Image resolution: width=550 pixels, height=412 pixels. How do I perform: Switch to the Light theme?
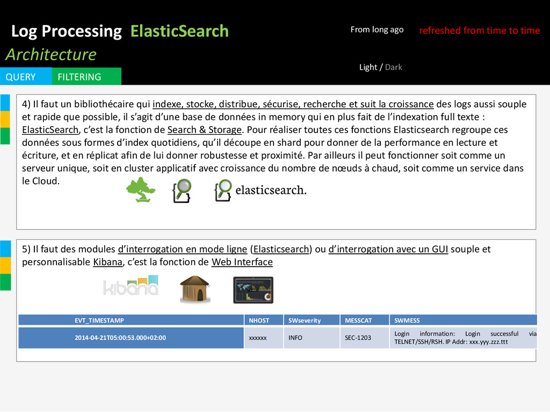tap(368, 67)
